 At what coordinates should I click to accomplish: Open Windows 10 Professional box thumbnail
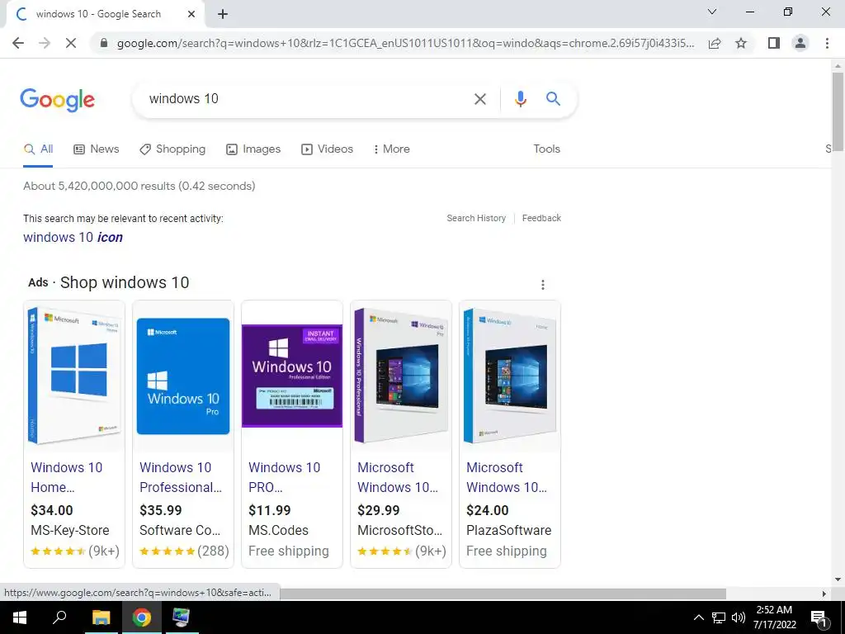[x=401, y=376]
